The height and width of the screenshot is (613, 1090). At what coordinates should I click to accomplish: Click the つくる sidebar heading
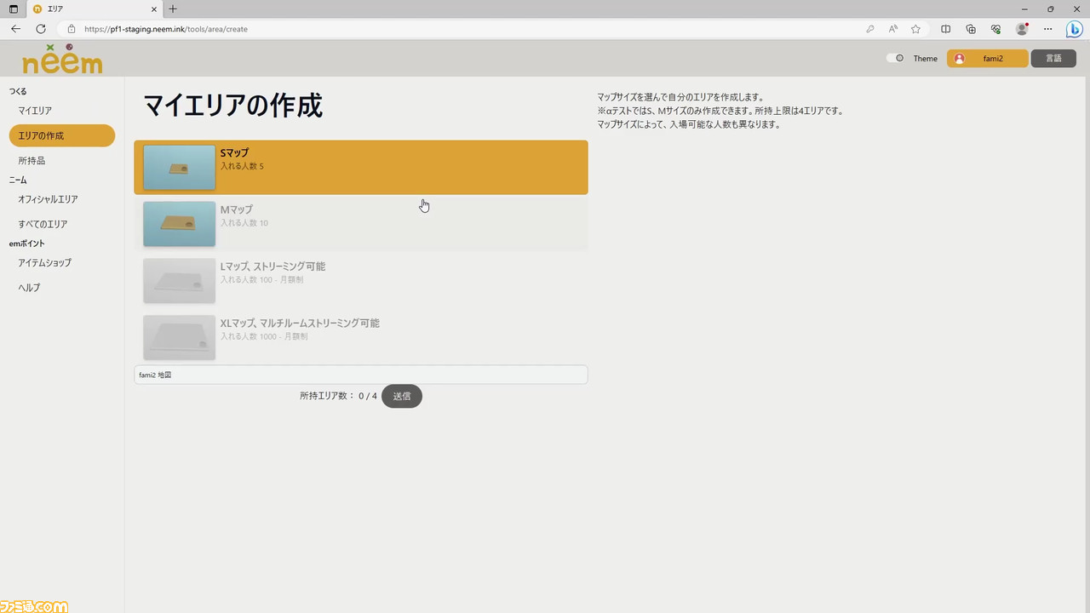click(18, 91)
